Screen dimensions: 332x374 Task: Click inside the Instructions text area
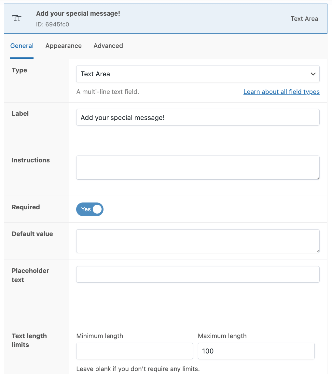(x=198, y=167)
